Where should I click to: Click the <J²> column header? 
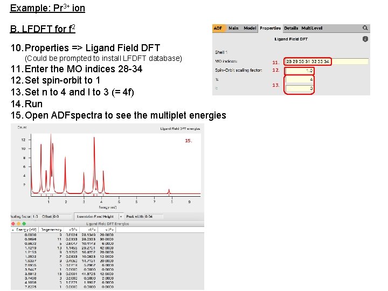tap(107, 230)
